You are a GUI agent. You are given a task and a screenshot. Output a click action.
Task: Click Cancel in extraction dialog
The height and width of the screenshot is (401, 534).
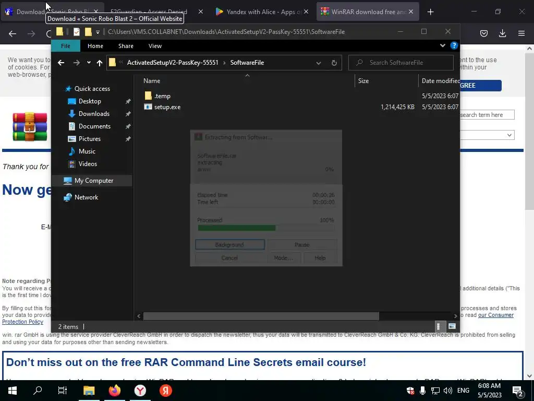(229, 258)
